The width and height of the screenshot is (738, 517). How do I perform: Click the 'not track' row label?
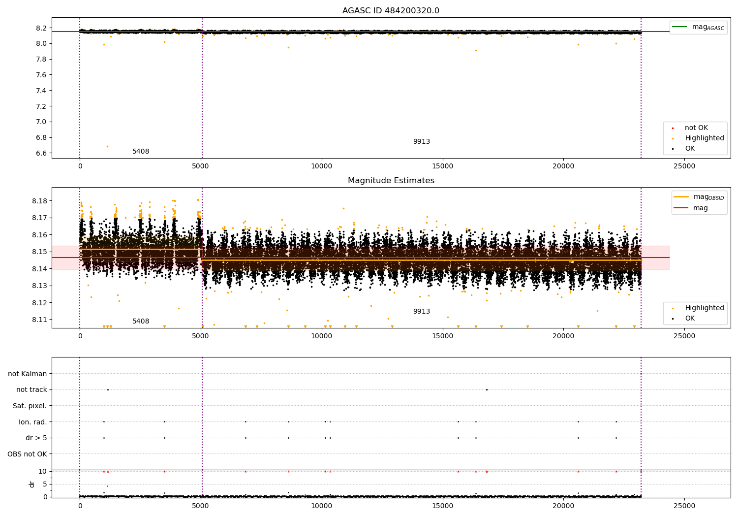click(x=31, y=390)
